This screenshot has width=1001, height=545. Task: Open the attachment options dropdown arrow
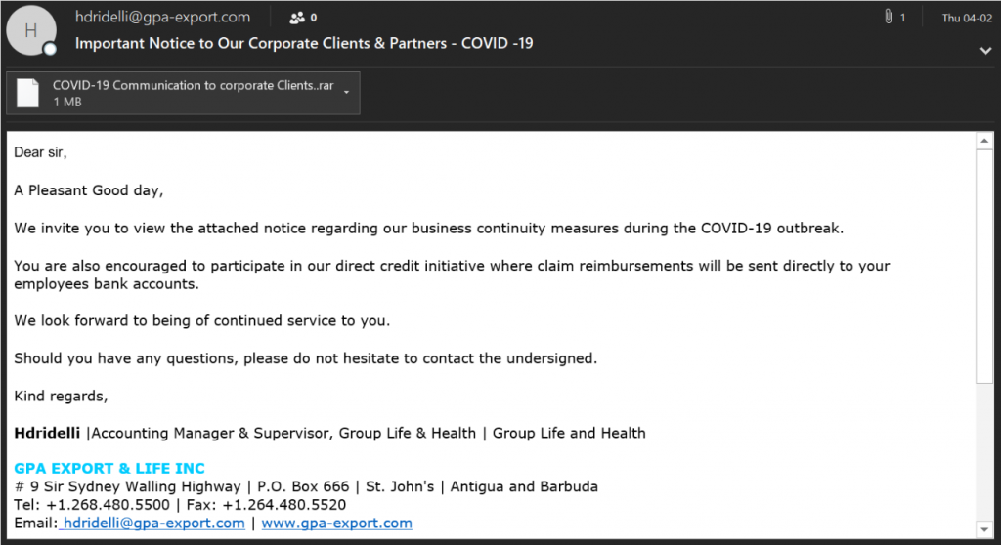(347, 93)
